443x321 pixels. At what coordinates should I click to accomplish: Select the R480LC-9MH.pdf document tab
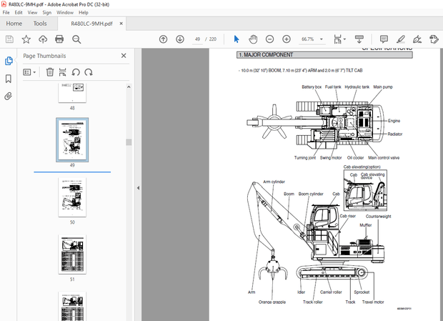pyautogui.click(x=91, y=24)
